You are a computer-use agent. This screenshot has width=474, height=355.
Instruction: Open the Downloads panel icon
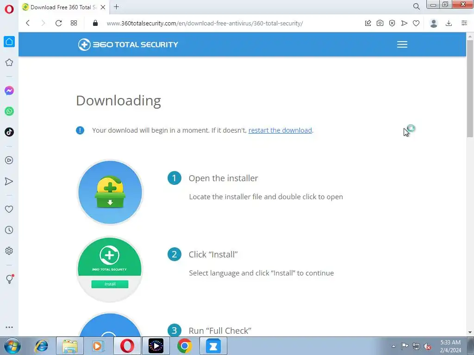pos(449,23)
